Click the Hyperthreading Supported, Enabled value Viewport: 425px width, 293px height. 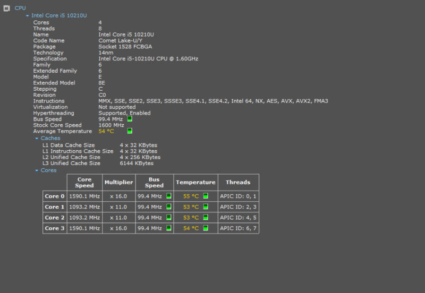pos(124,113)
